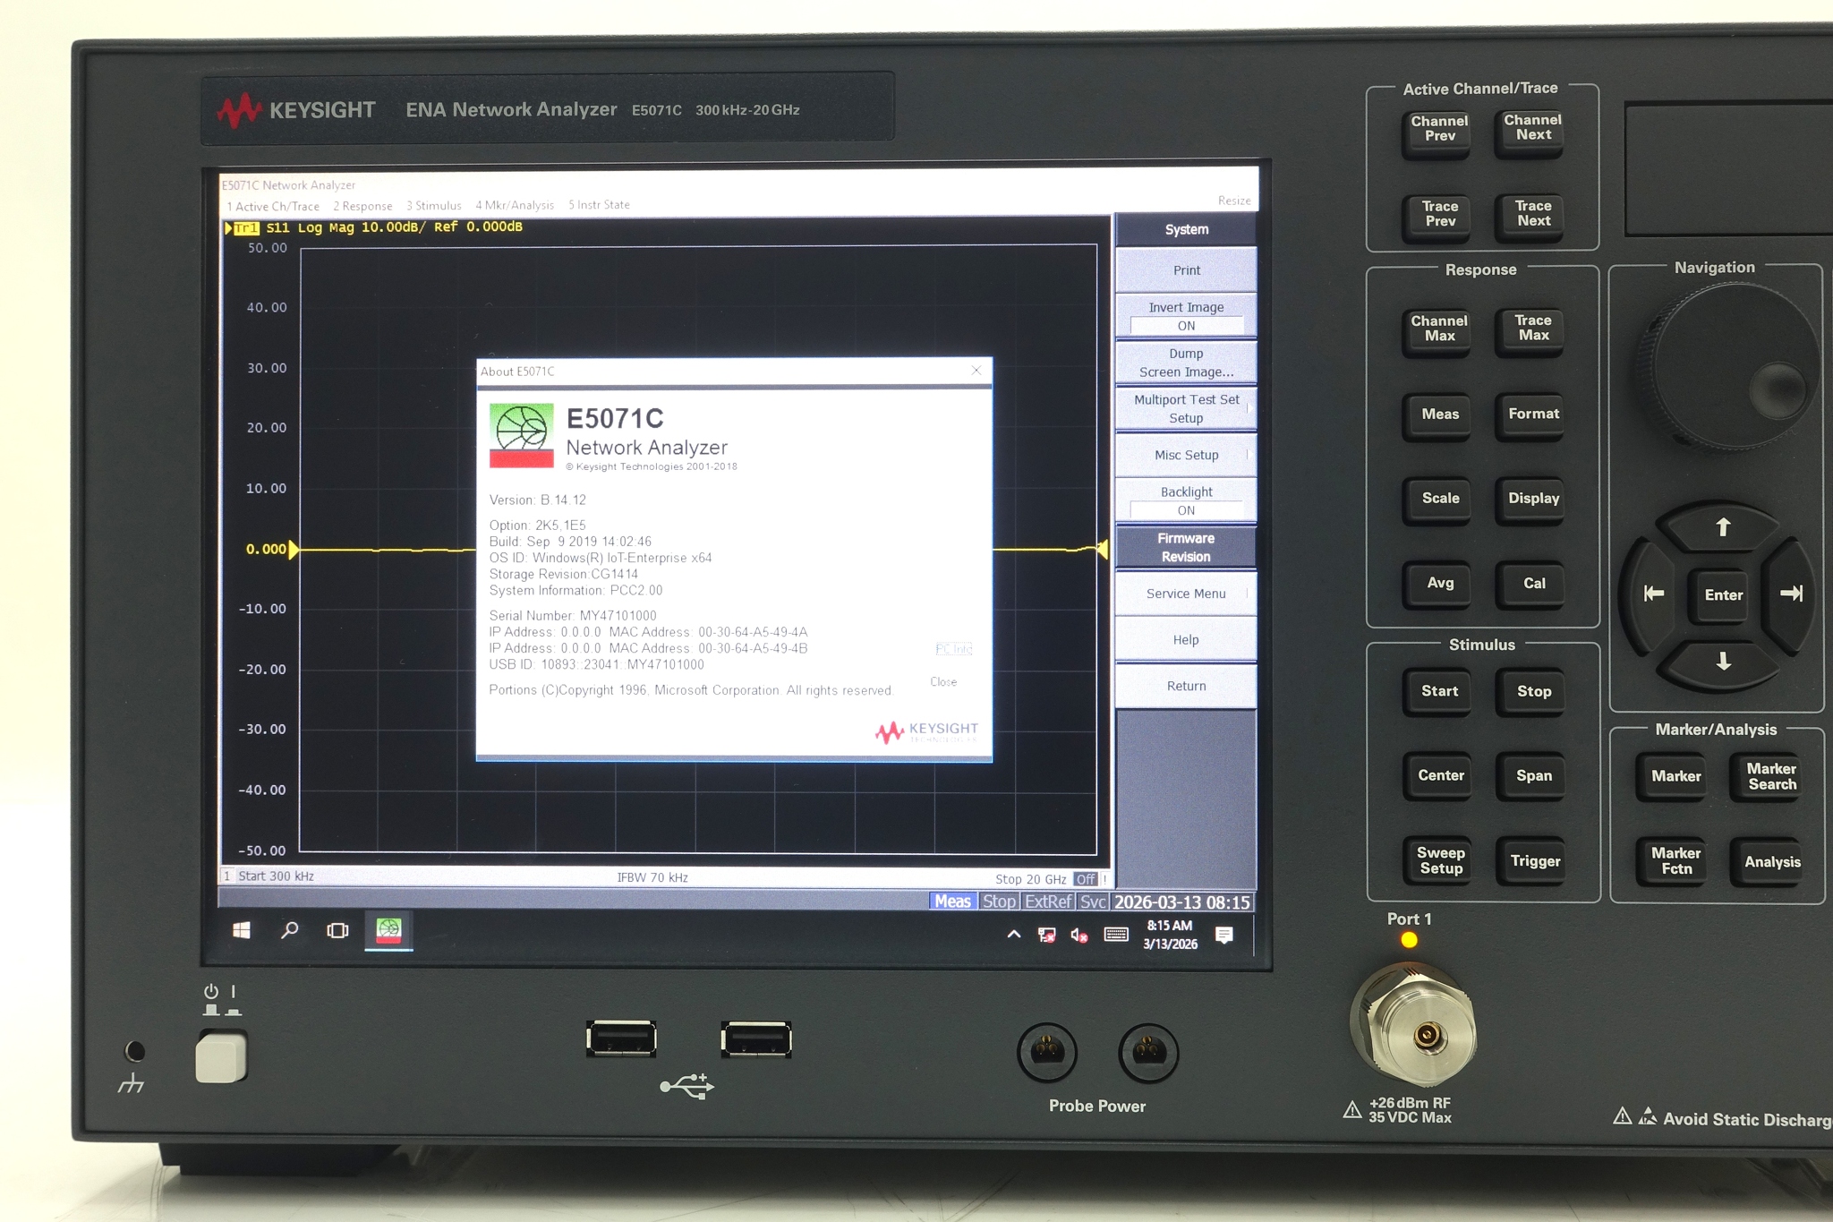Click the Tr1 trace indicator label
Image resolution: width=1833 pixels, height=1222 pixels.
coord(246,228)
